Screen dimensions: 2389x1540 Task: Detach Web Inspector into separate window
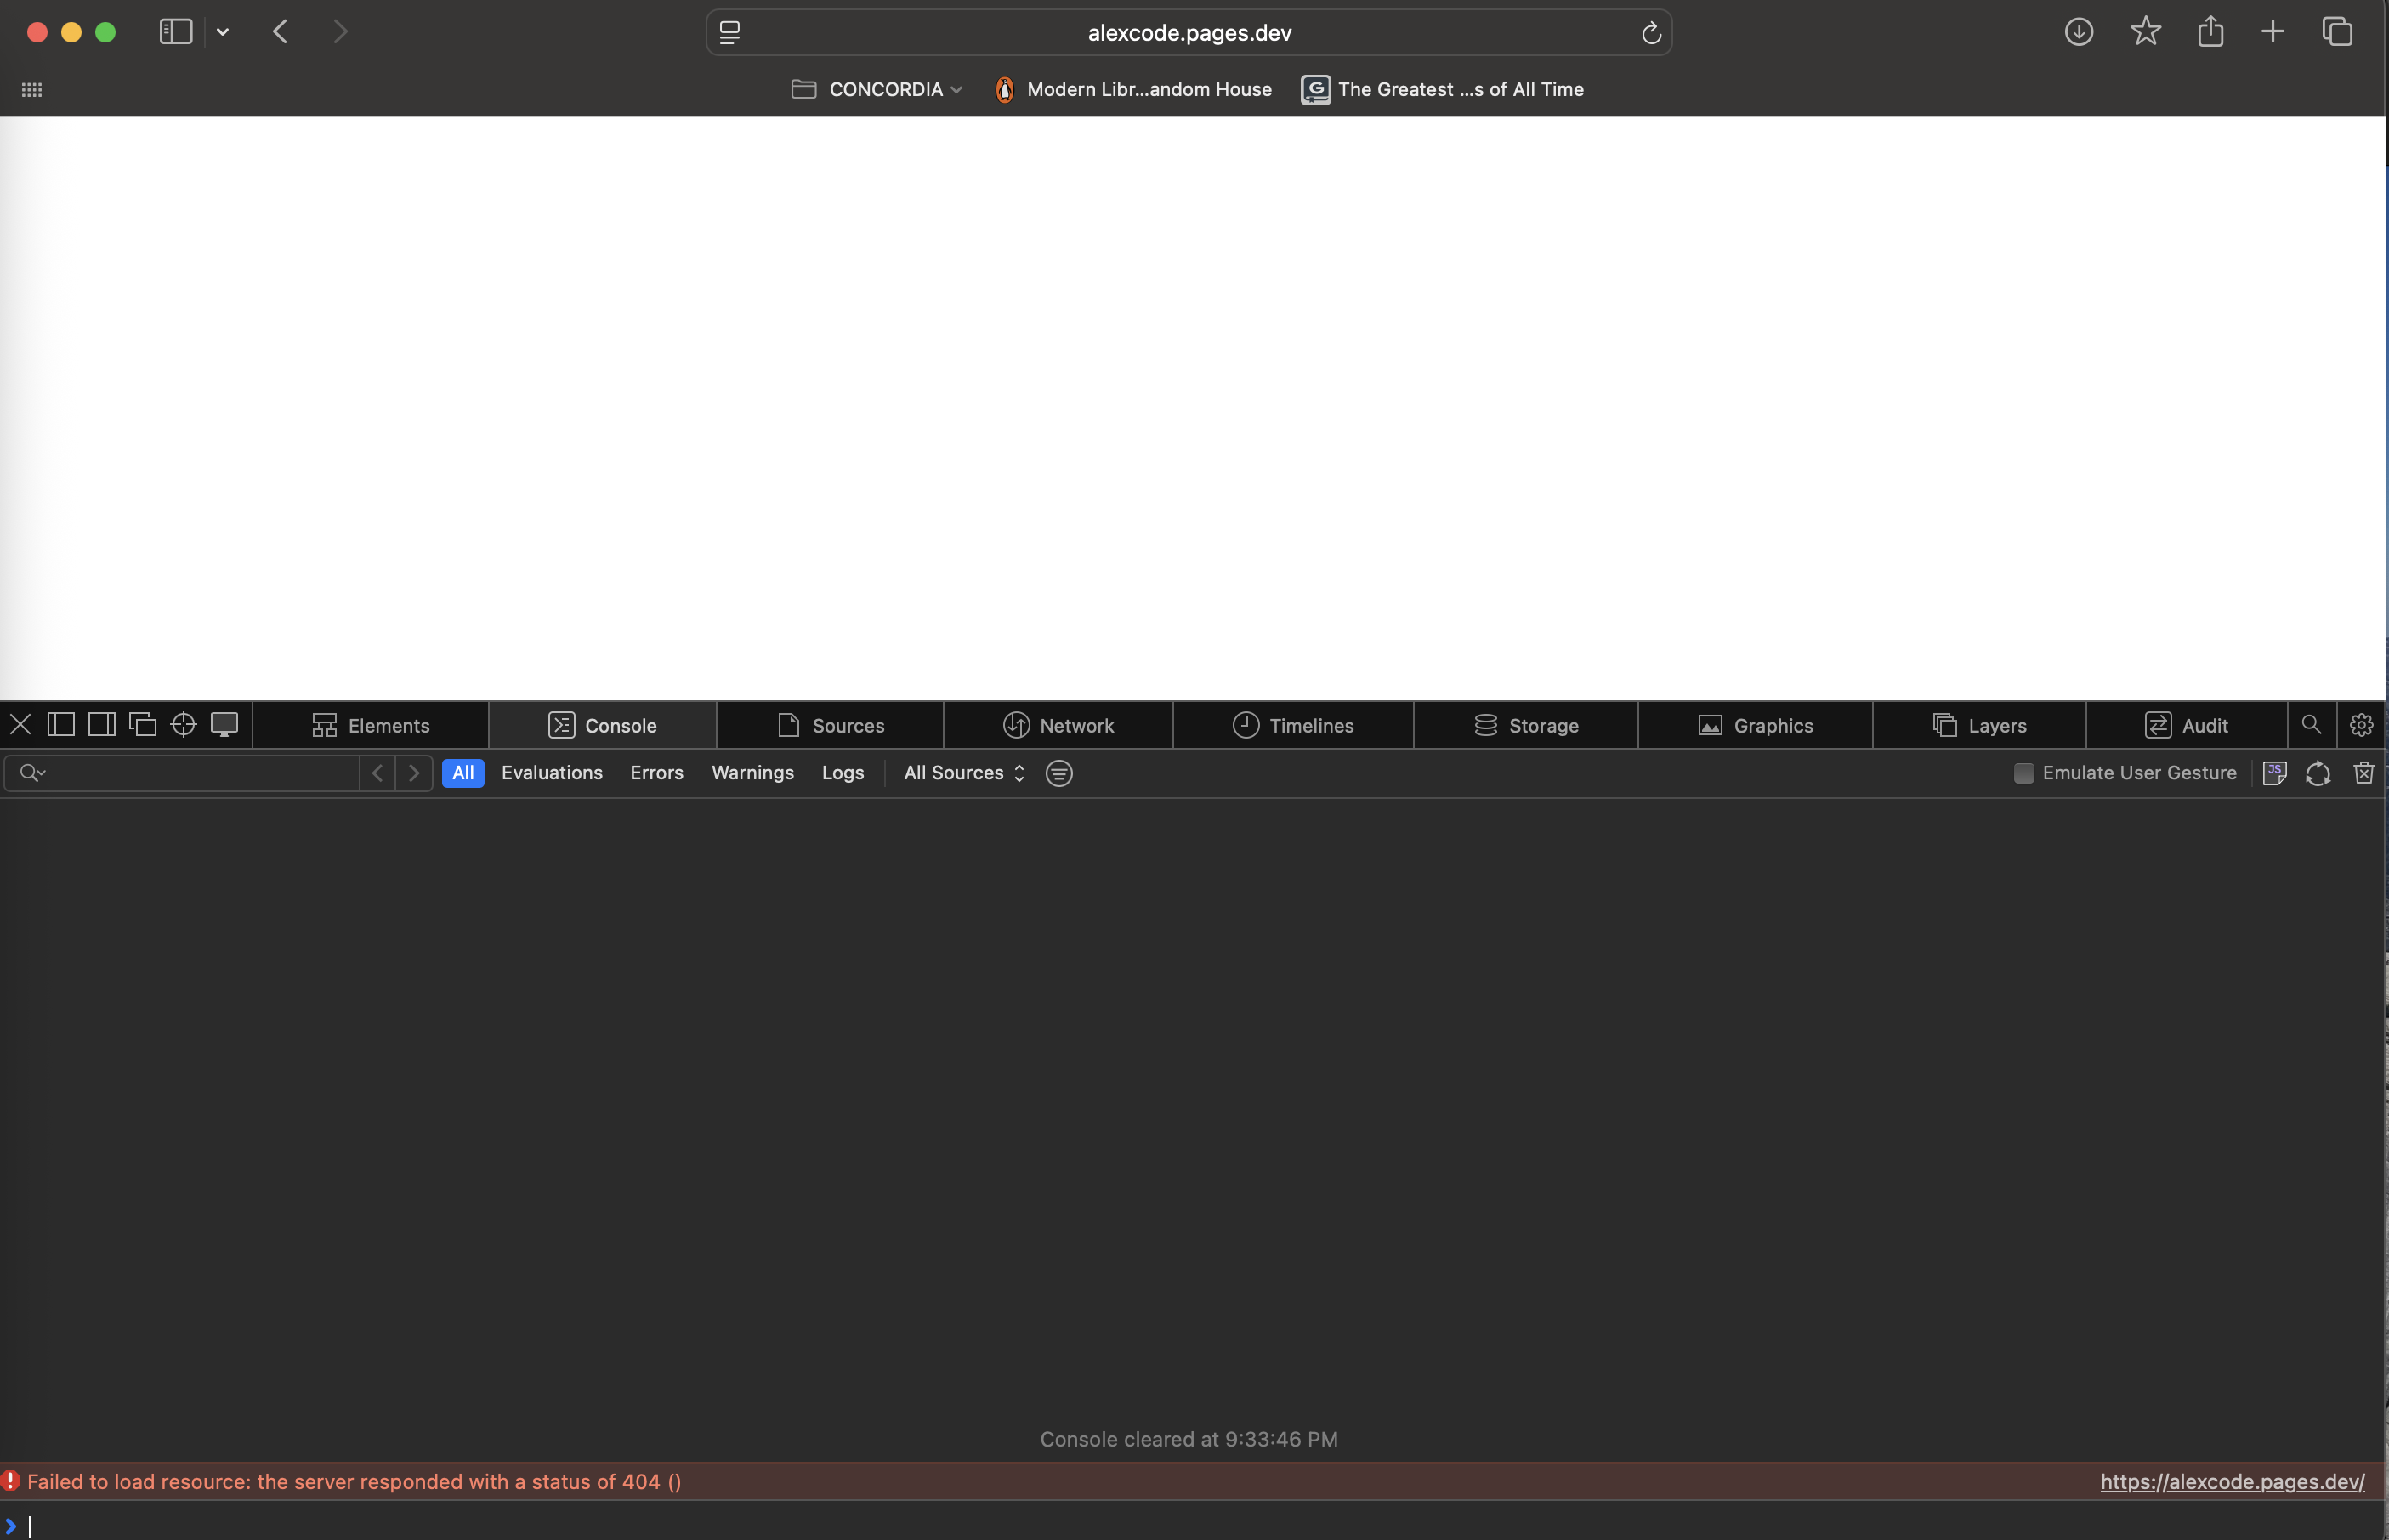[143, 725]
